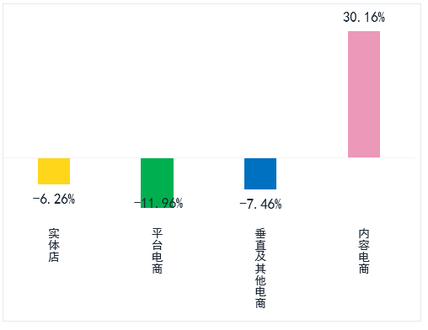This screenshot has height=330, width=428.
Task: Click blank chart area above the yellow bar
Action: tap(54, 84)
